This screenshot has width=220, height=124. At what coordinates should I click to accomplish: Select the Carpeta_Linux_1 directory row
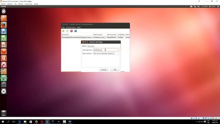coord(96,38)
